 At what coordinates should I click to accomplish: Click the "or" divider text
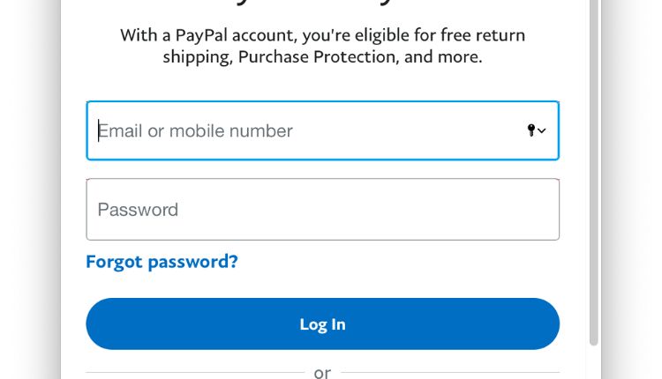[322, 373]
